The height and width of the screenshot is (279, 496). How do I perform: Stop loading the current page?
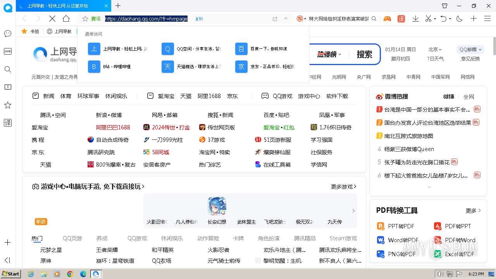click(x=52, y=19)
